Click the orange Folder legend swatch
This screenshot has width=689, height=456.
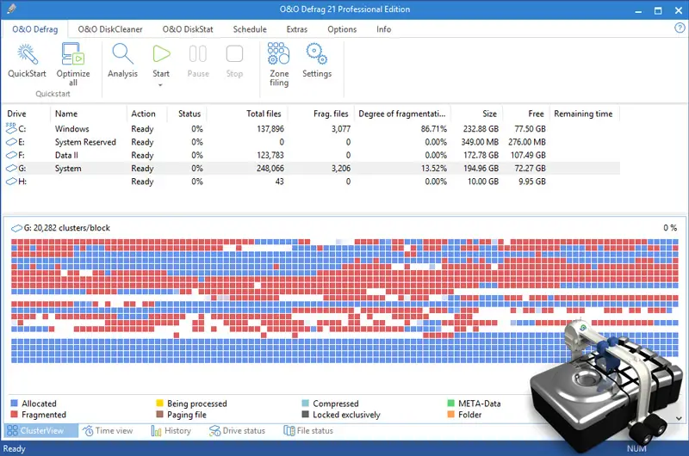(450, 415)
